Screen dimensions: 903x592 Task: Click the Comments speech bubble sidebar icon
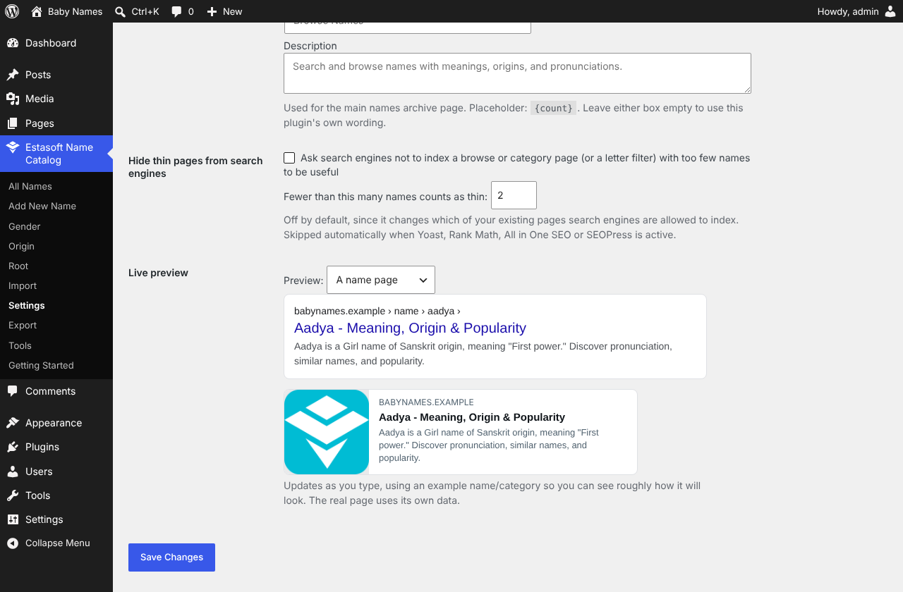[x=13, y=391]
